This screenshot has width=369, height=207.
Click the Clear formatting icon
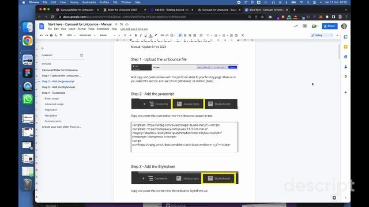[x=243, y=35]
